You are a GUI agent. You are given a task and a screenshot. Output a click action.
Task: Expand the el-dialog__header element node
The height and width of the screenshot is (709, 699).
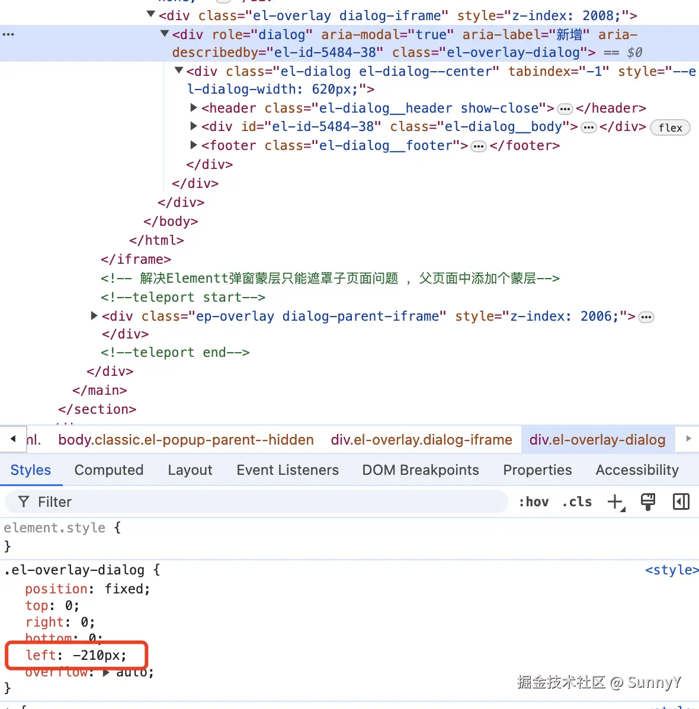193,108
